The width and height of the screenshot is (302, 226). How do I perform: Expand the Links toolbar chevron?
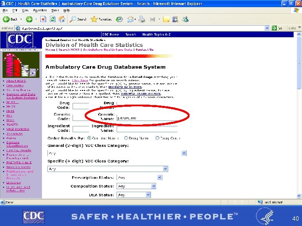tap(299, 28)
